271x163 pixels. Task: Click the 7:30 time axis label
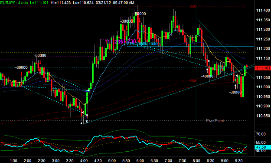[183, 160]
